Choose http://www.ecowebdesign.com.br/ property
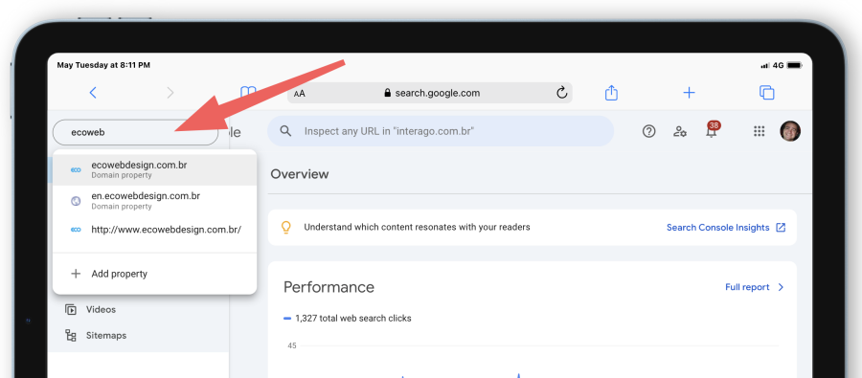 [x=154, y=230]
